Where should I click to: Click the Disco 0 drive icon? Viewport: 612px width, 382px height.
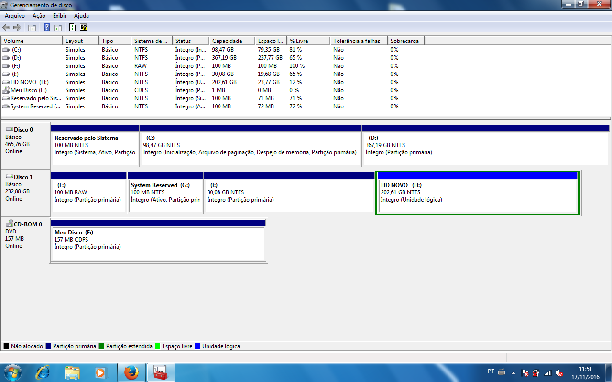pyautogui.click(x=10, y=129)
